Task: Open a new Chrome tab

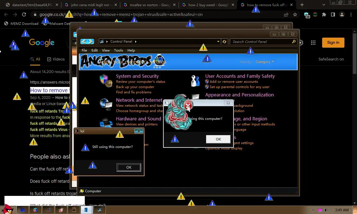Action: [302, 5]
